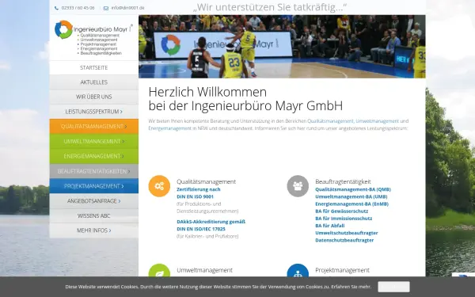Click the Umweltmanagement section heading

tap(204, 270)
